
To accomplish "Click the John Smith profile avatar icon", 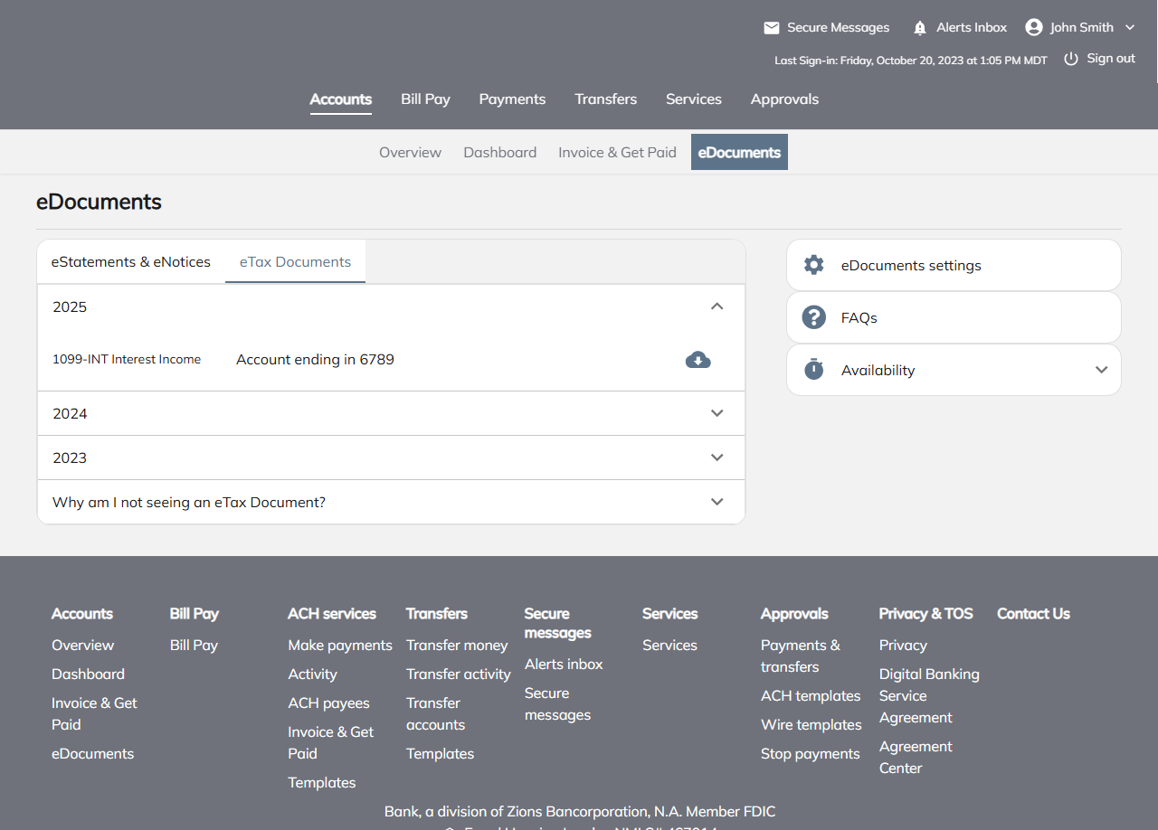I will [x=1034, y=27].
